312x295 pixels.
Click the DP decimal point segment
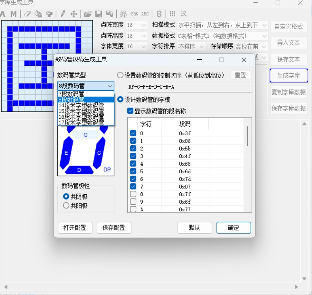pos(107,170)
